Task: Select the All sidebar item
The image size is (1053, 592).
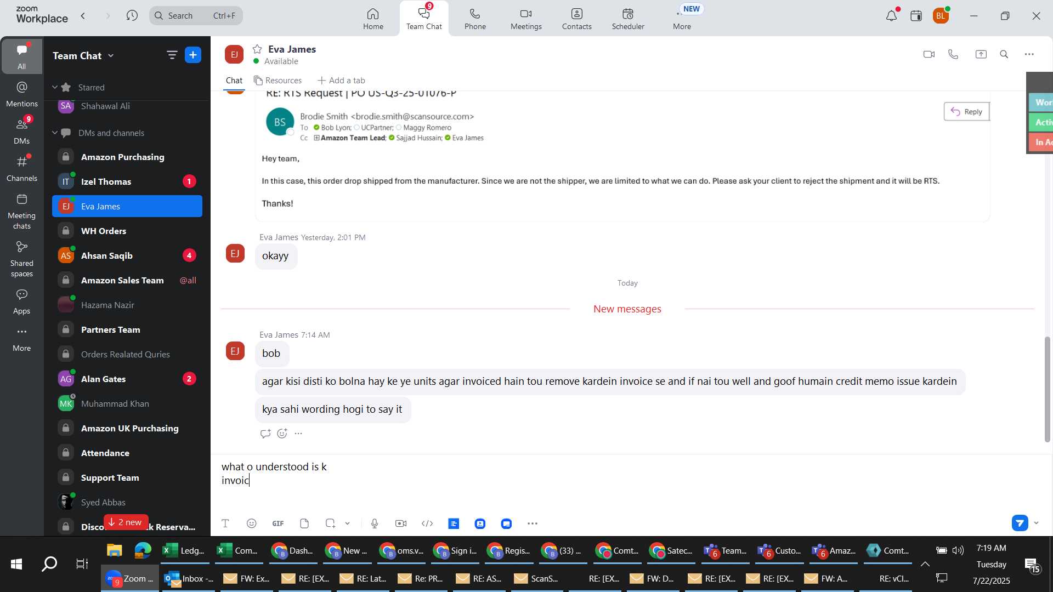Action: tap(21, 56)
